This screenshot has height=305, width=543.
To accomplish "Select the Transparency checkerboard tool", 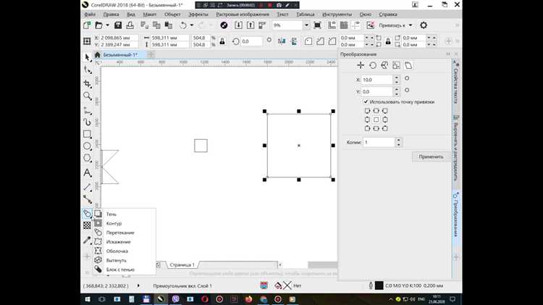I will 87,225.
